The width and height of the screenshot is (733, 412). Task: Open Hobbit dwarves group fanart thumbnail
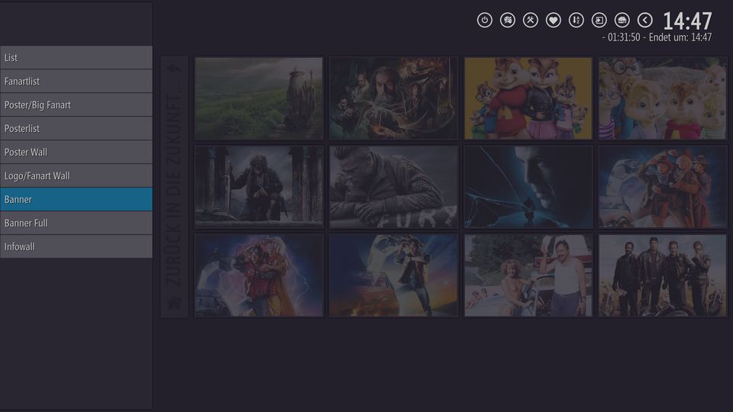pyautogui.click(x=394, y=98)
